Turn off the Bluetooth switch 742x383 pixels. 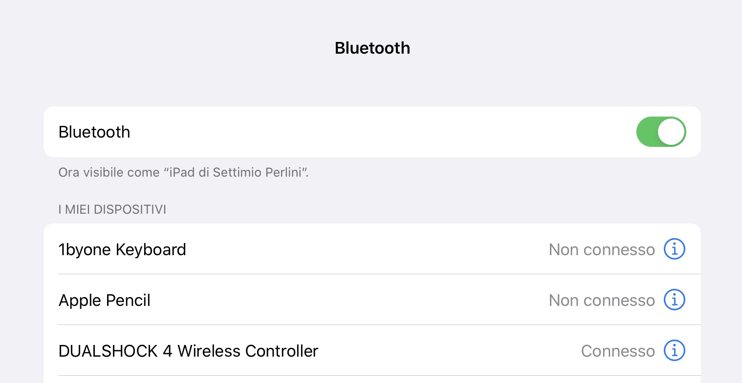(661, 132)
